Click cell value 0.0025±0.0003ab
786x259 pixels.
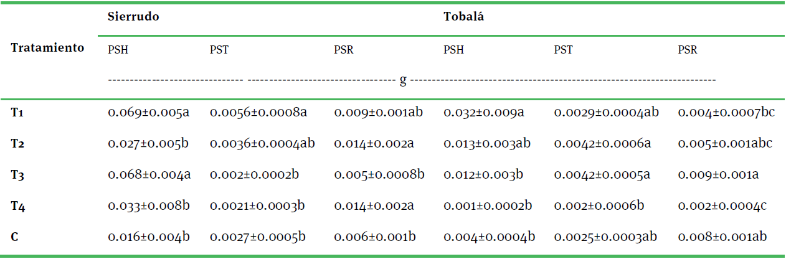tap(606, 237)
